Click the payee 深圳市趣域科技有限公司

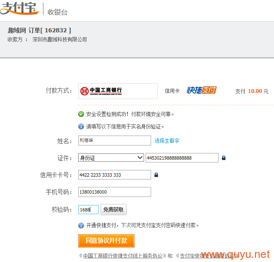click(x=60, y=39)
